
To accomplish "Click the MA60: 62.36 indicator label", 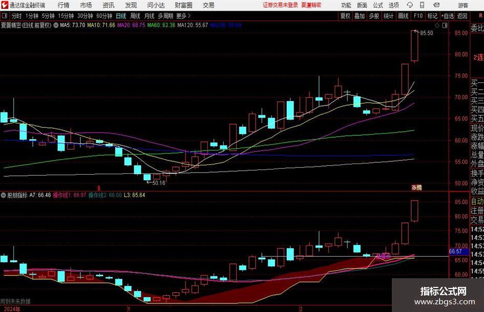I will tap(161, 25).
